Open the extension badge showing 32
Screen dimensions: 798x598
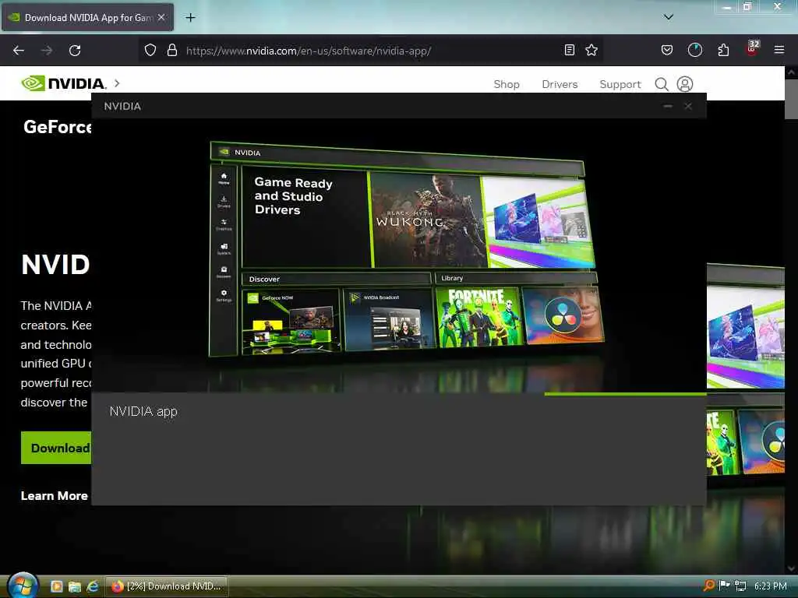coord(752,48)
